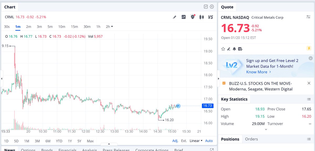Image resolution: width=315 pixels, height=151 pixels.
Task: Open the Options tab
Action: [28, 150]
